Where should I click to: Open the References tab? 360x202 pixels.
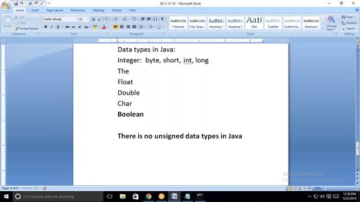(x=78, y=10)
